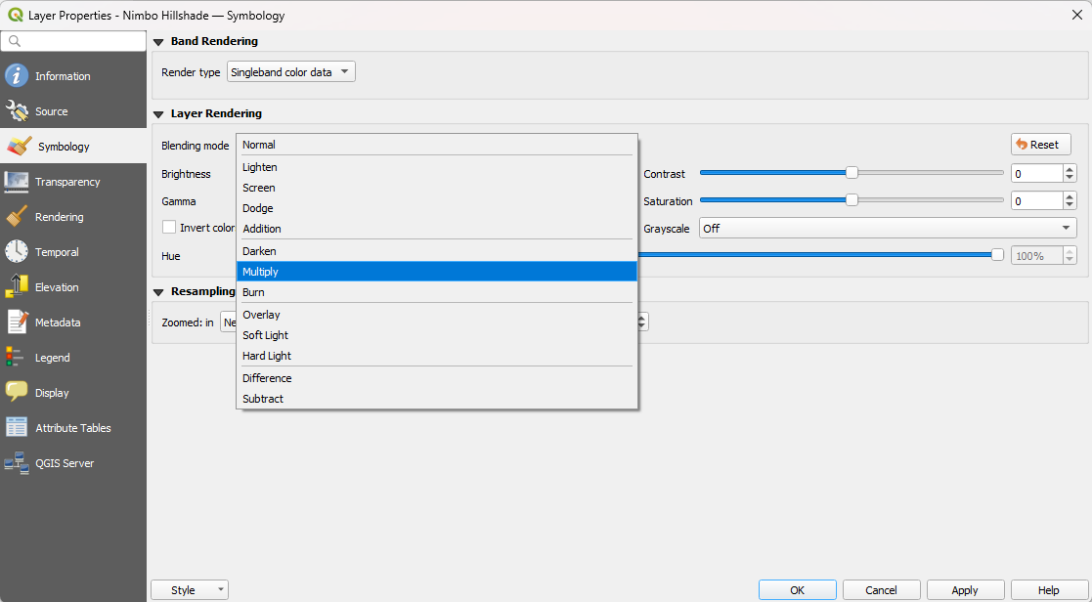Open the Rendering settings page
The height and width of the screenshot is (602, 1092).
[x=59, y=216]
